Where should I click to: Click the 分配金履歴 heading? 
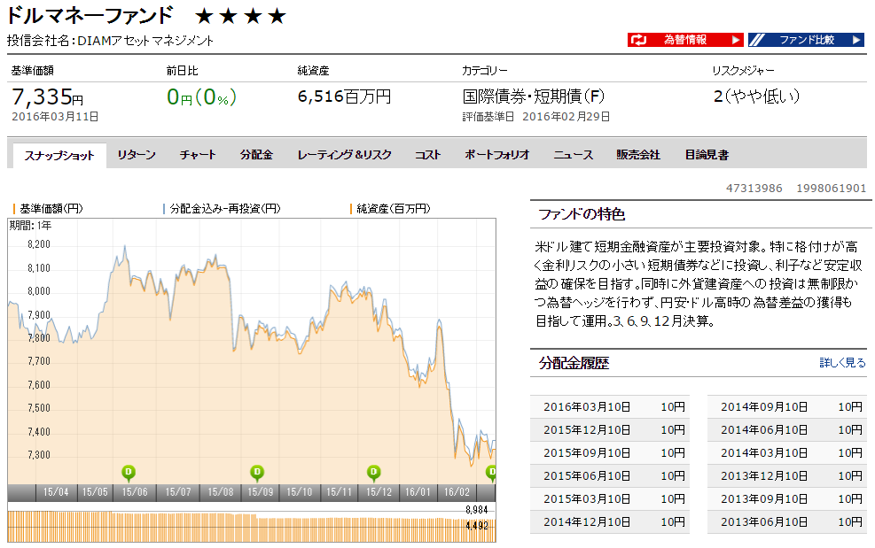pyautogui.click(x=574, y=364)
